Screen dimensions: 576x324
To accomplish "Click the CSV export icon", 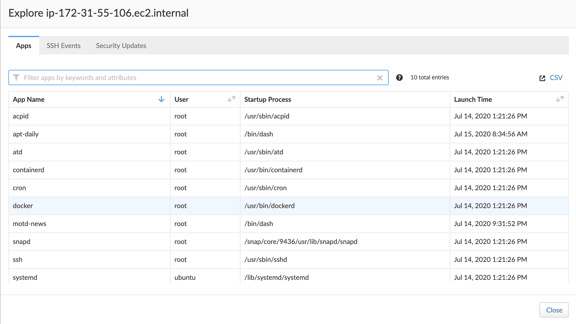I will click(x=542, y=78).
